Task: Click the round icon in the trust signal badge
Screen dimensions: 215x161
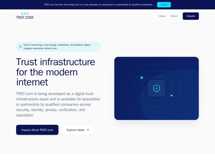Action: tap(20, 47)
